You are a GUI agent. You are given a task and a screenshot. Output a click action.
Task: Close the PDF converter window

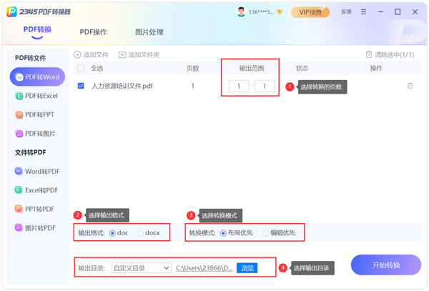[x=415, y=11]
